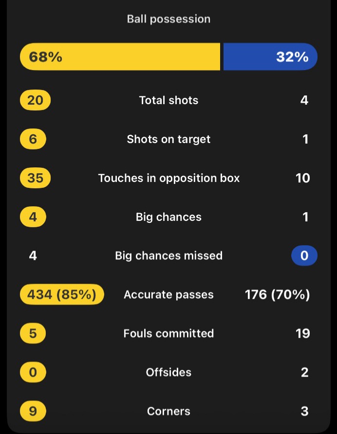Tap the yellow 6 shots on target badge
This screenshot has width=337, height=434.
(x=33, y=139)
